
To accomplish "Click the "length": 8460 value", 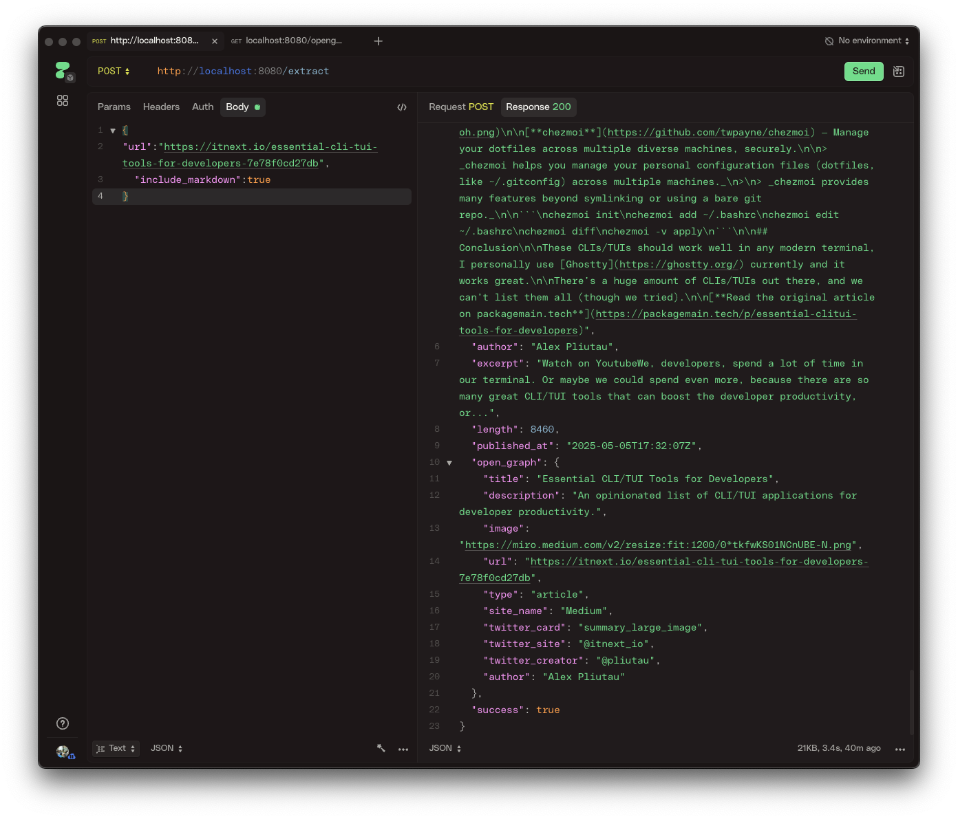I will point(542,429).
